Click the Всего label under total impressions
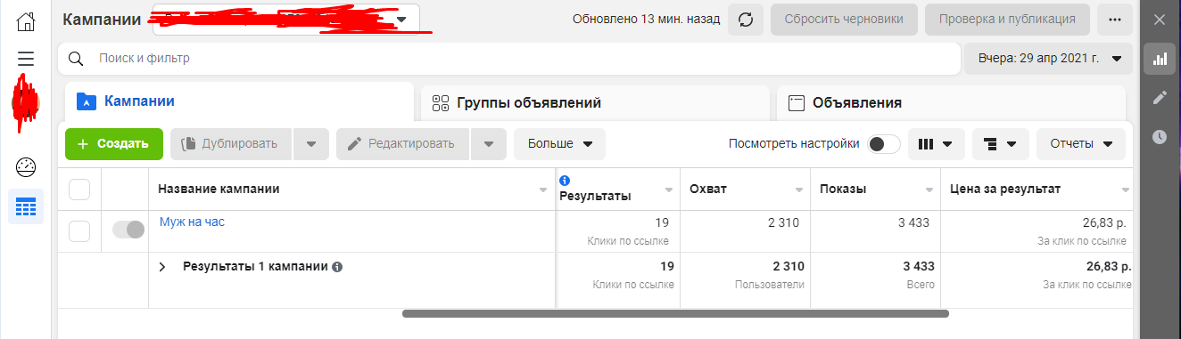 (x=920, y=285)
